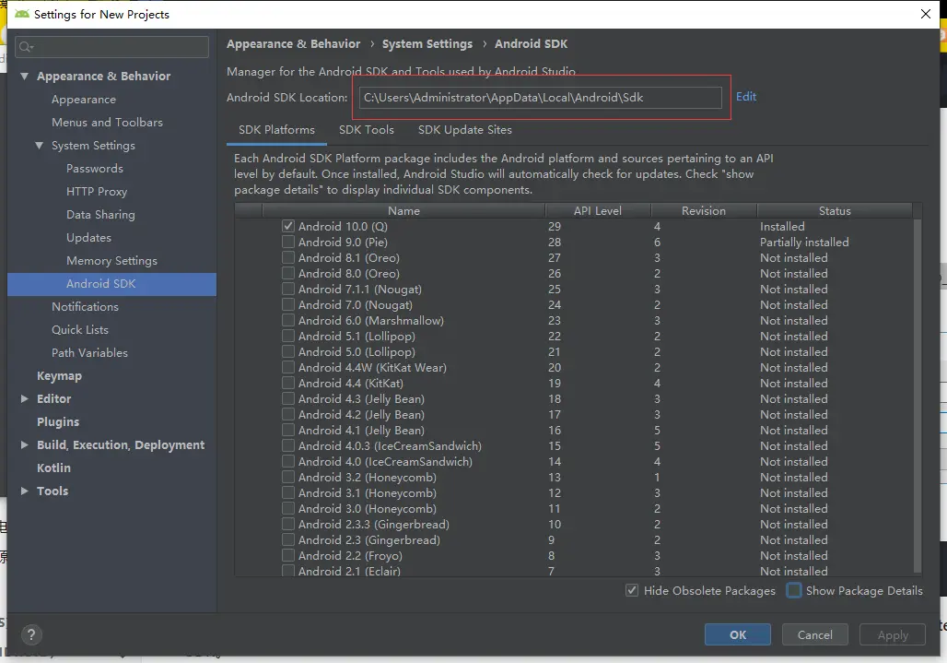Click the search magnifier icon in settings

(x=26, y=47)
